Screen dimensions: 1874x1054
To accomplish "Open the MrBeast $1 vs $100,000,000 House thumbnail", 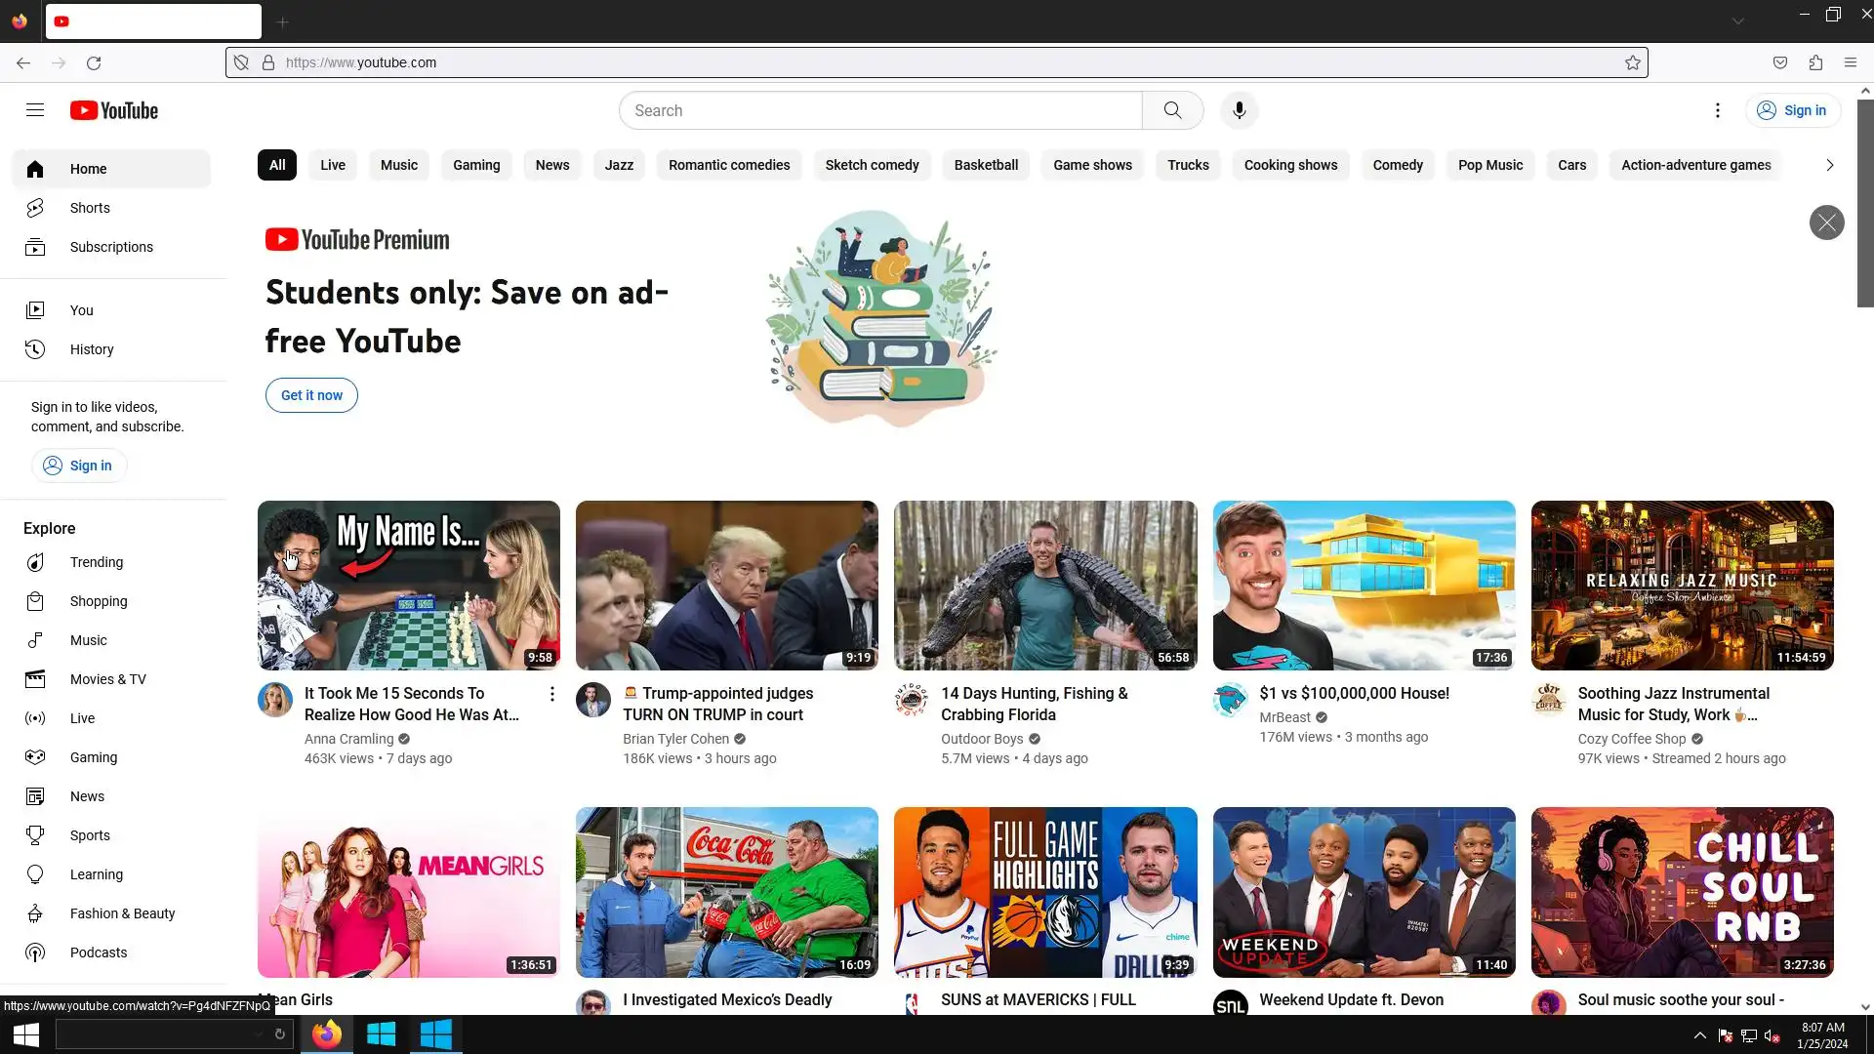I will click(x=1364, y=586).
